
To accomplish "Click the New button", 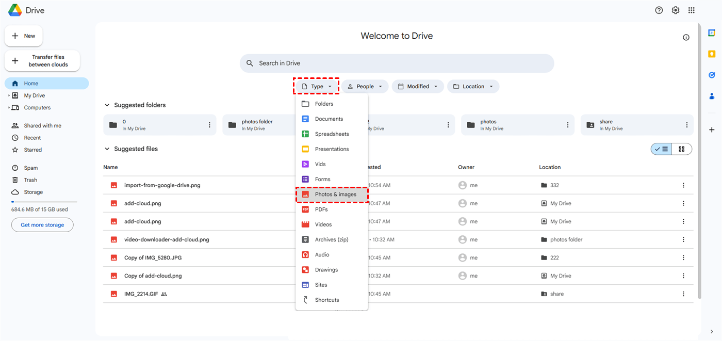I will click(x=24, y=36).
